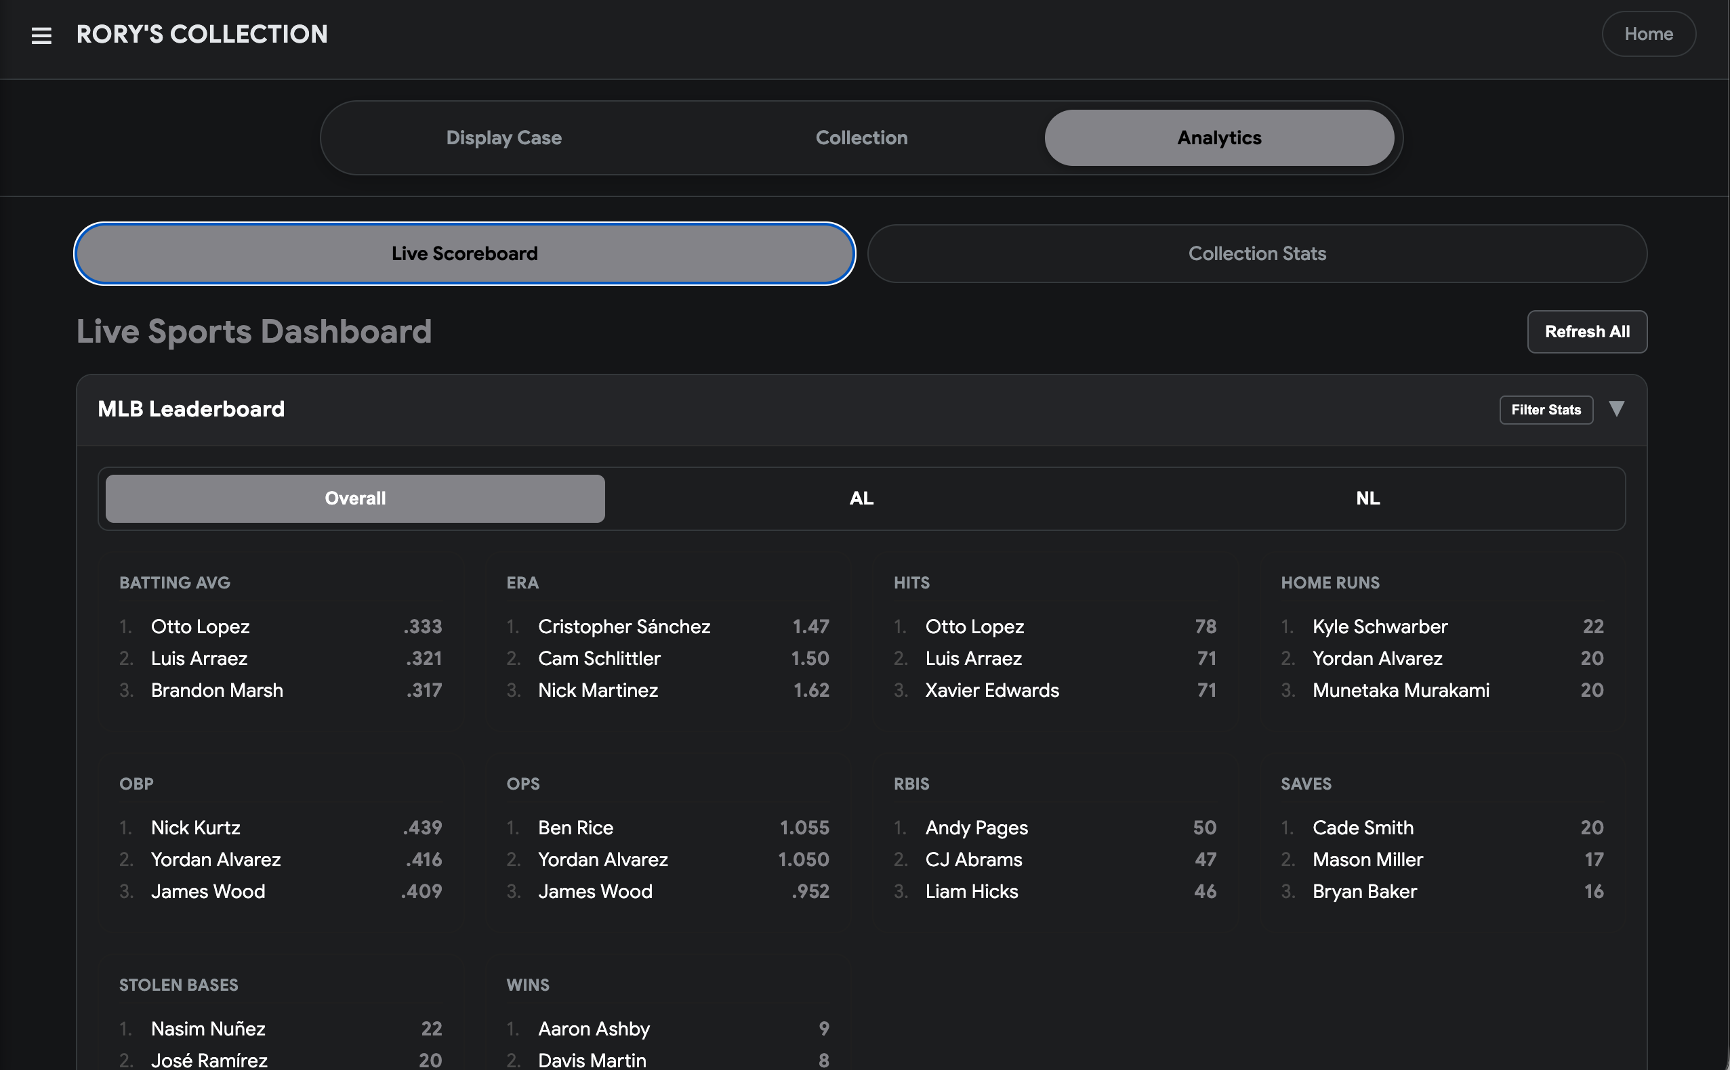Click Luis Arraez in Batting Avg
The height and width of the screenshot is (1070, 1730).
tap(199, 658)
